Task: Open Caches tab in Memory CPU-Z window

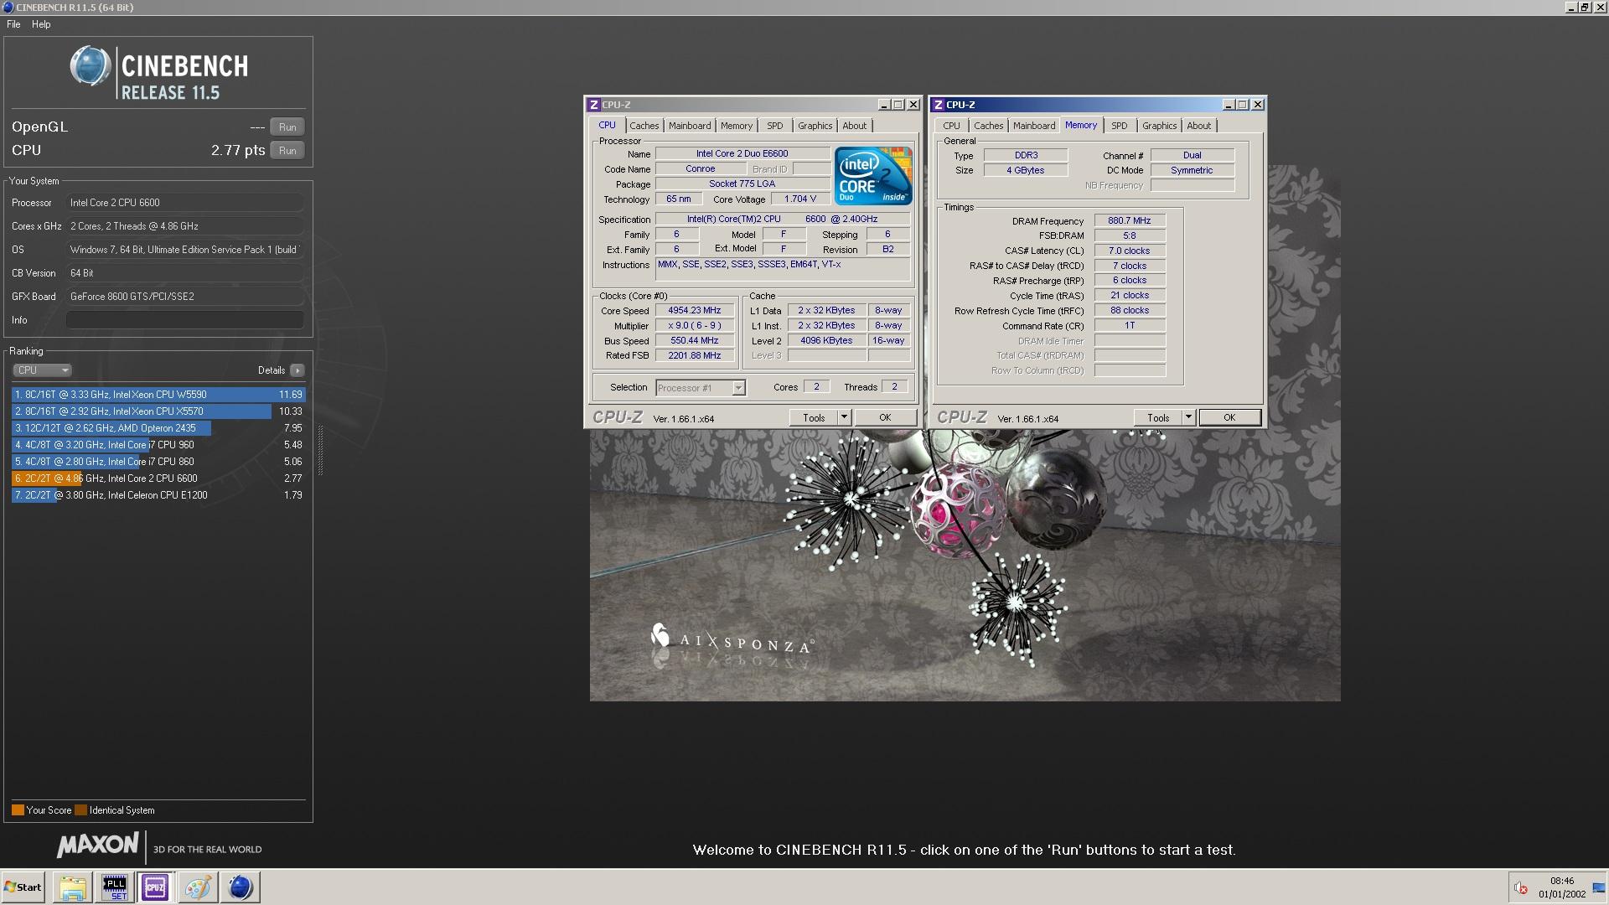Action: pyautogui.click(x=988, y=126)
